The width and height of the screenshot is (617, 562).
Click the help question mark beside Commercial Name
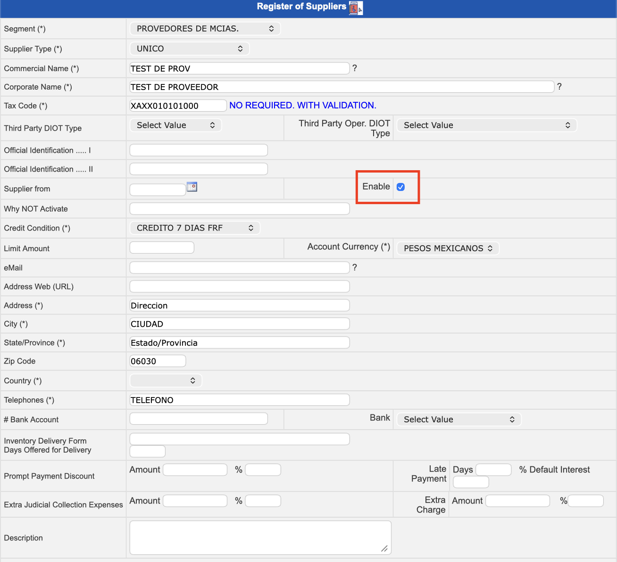coord(355,68)
